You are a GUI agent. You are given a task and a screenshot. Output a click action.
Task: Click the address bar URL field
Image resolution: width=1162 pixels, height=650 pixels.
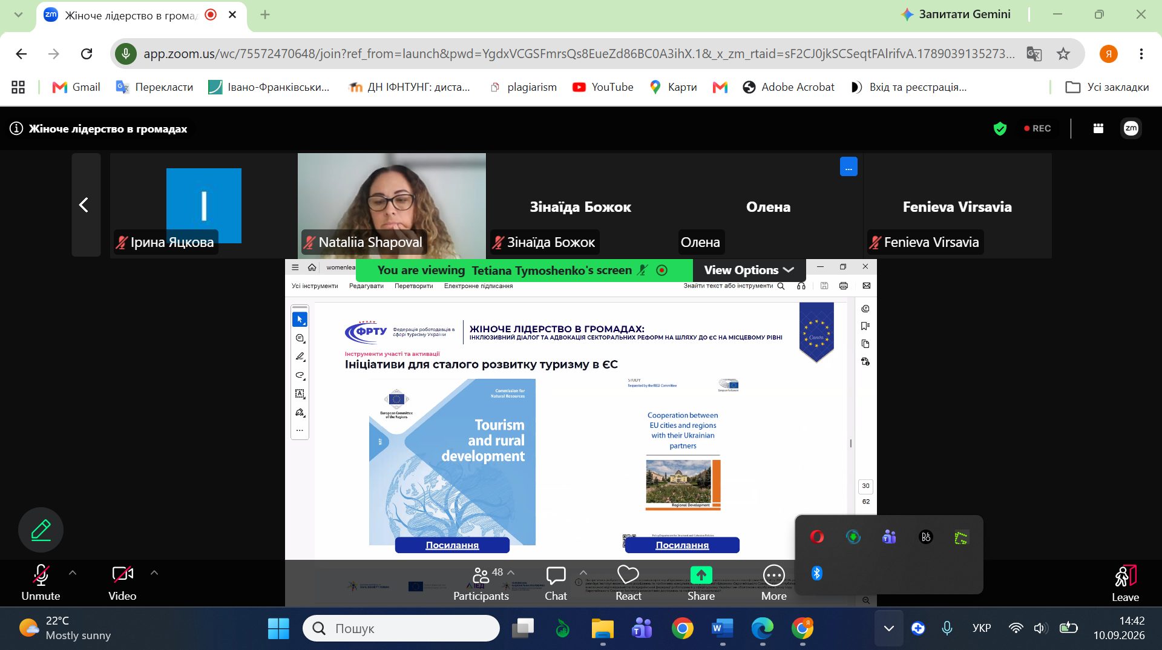coord(579,54)
